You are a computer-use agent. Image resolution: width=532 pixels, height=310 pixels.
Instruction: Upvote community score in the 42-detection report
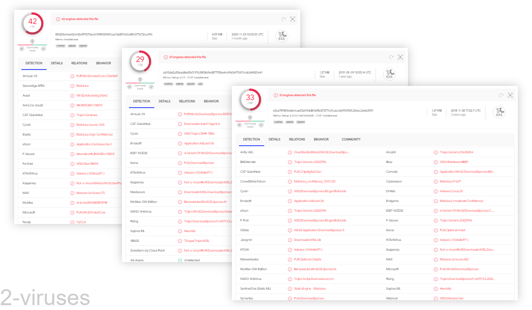coord(43,48)
